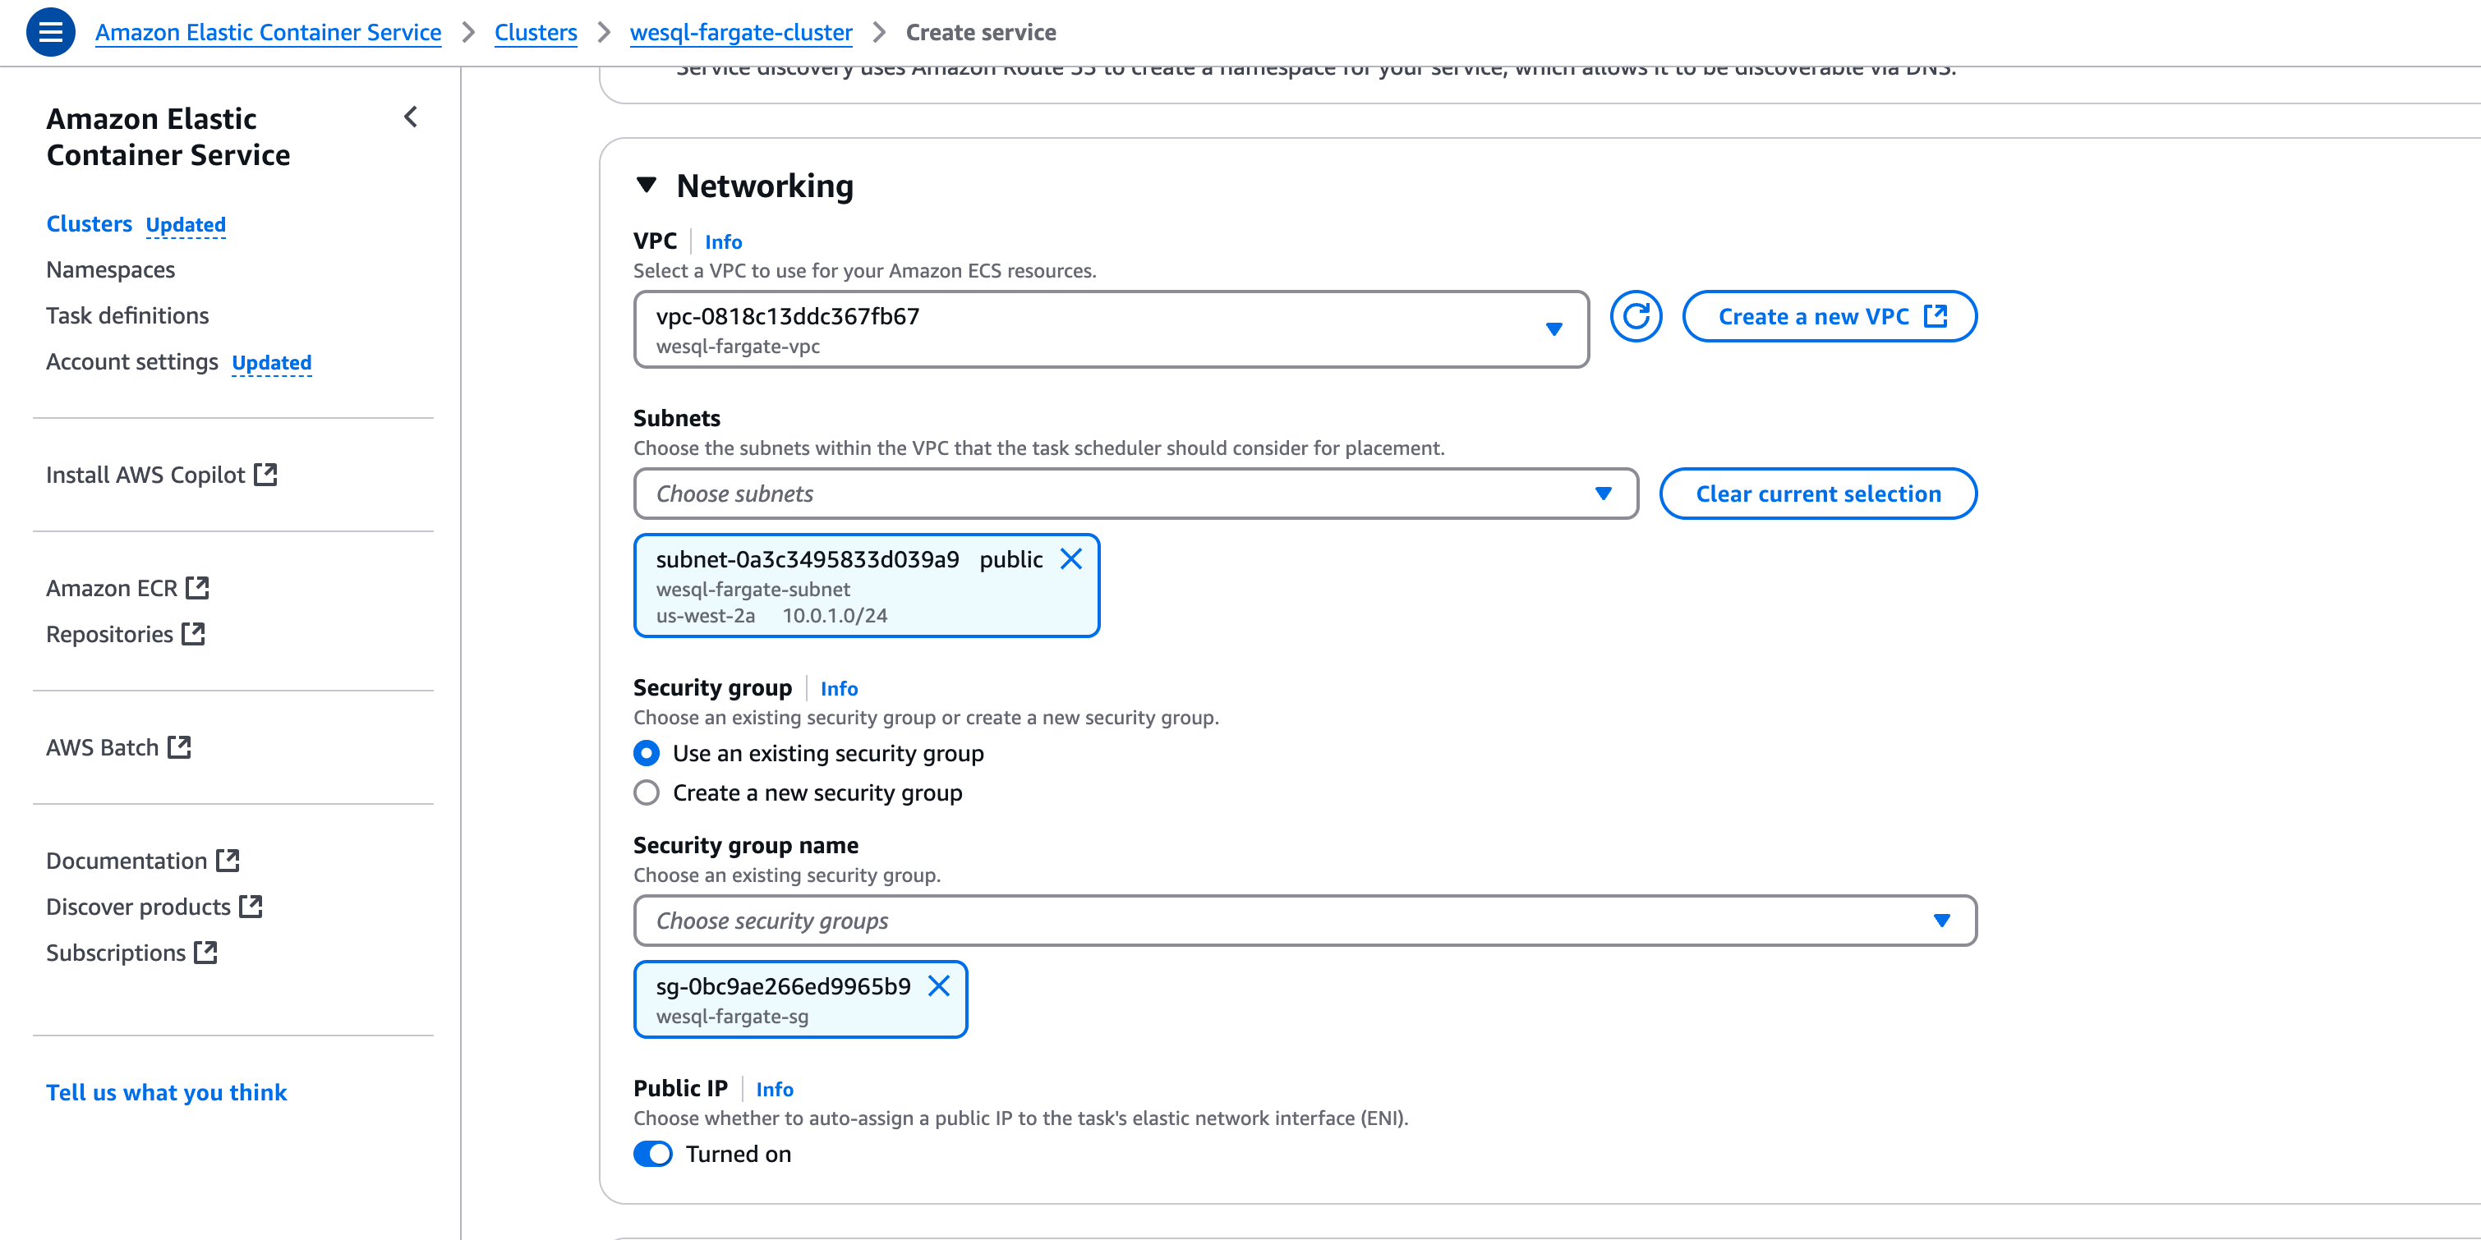Open Clusters in sidebar
The height and width of the screenshot is (1240, 2481).
click(x=89, y=223)
